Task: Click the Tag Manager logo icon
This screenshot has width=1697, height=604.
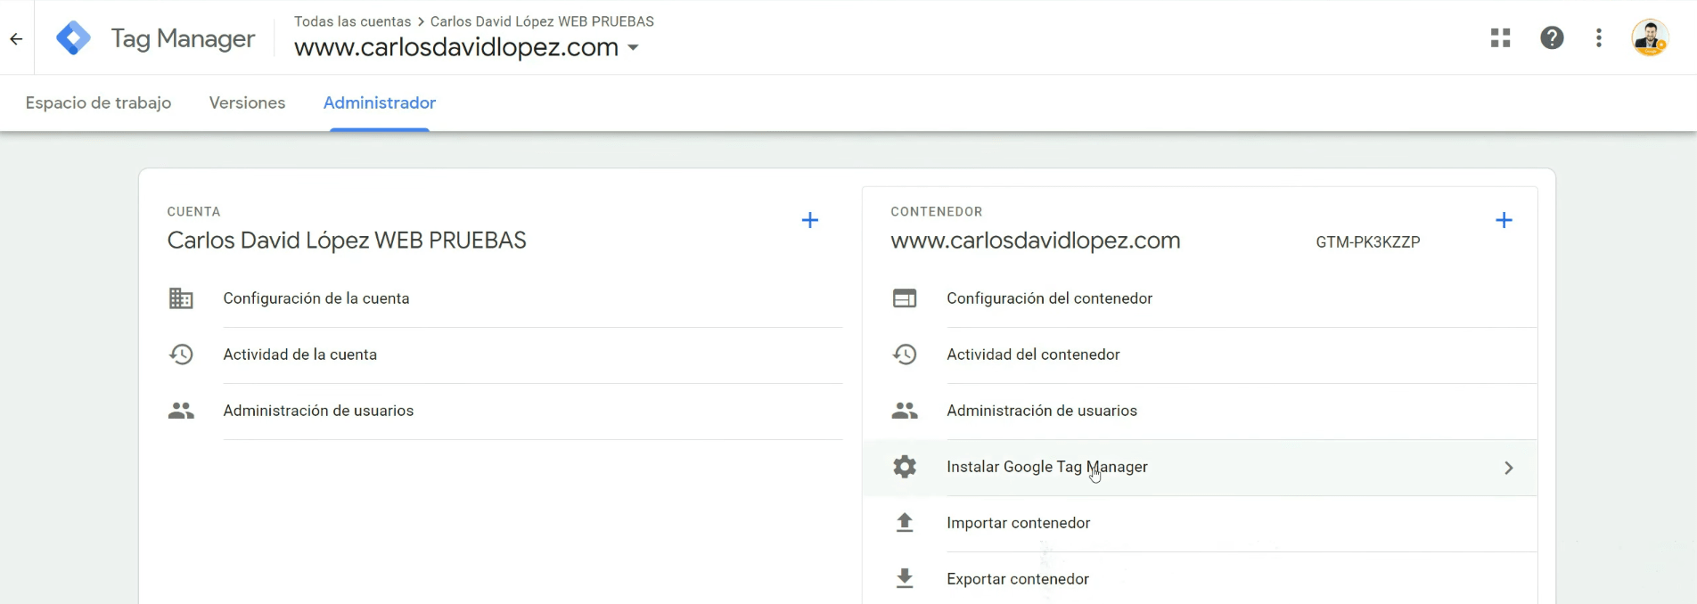Action: click(x=73, y=38)
